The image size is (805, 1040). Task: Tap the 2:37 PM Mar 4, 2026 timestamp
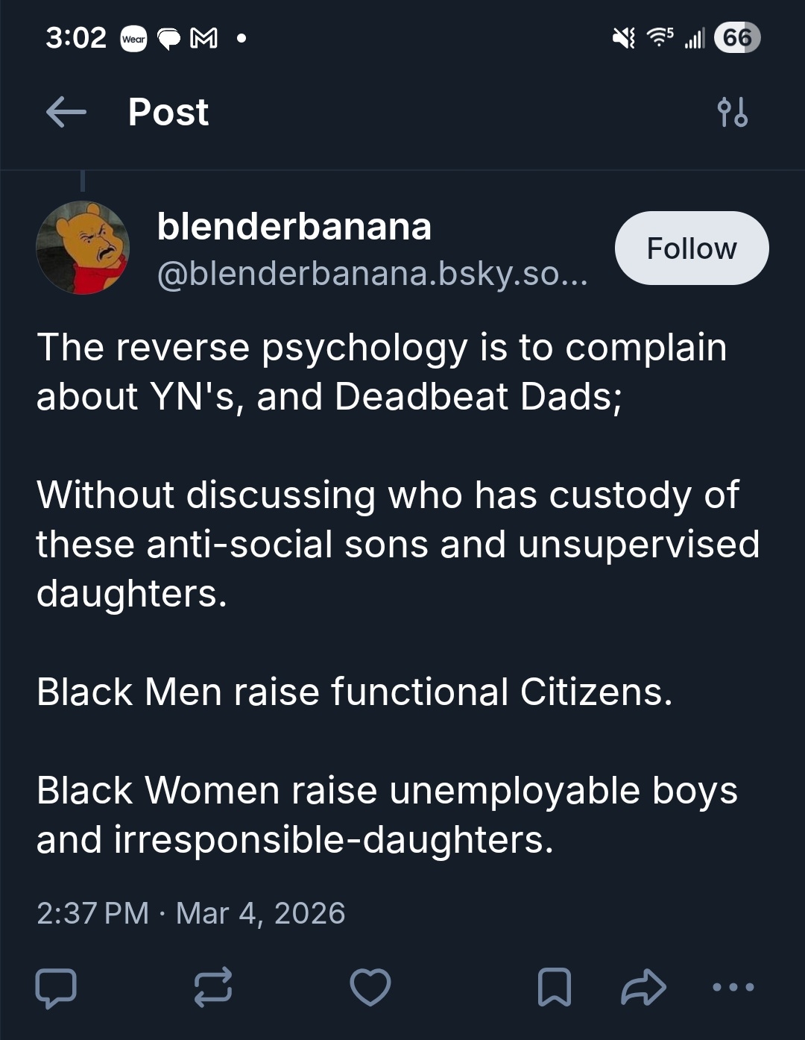[191, 913]
